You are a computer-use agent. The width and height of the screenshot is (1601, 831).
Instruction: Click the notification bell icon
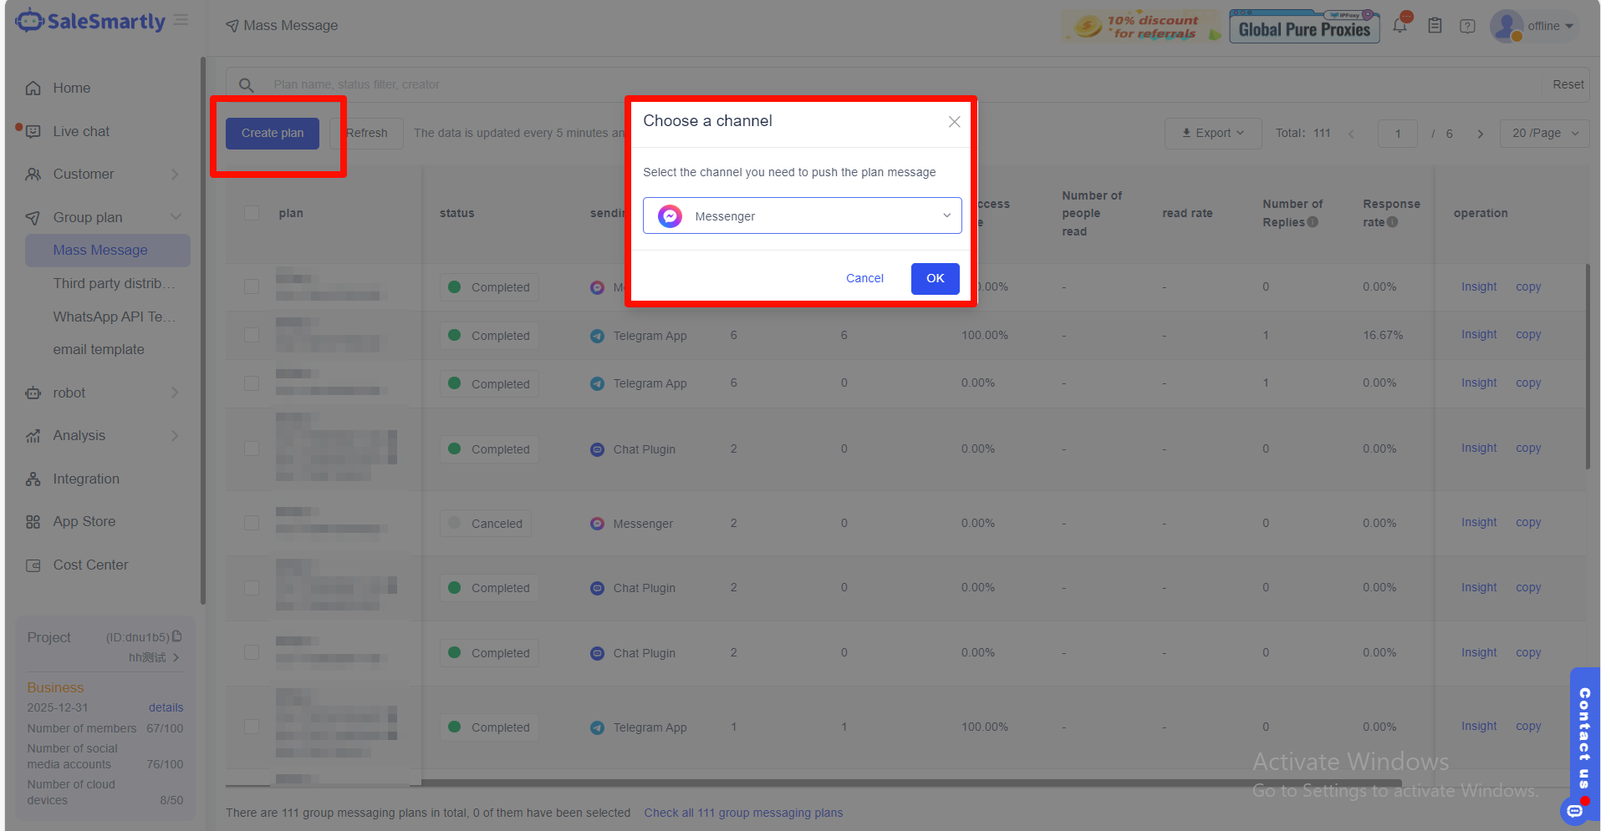[x=1400, y=25]
